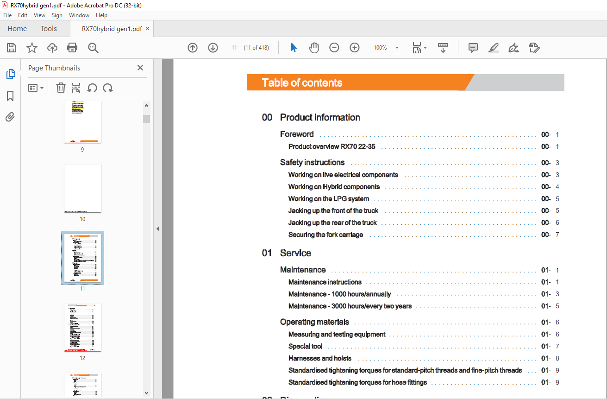The image size is (607, 399).
Task: Switch to the Home tab
Action: [17, 29]
